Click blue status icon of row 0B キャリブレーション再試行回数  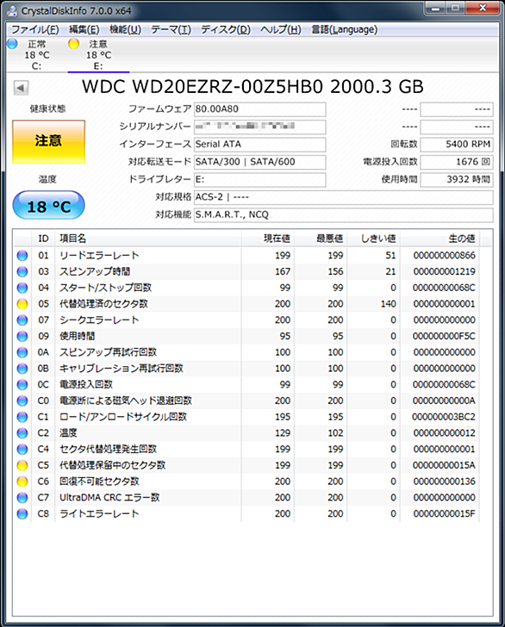coord(22,369)
